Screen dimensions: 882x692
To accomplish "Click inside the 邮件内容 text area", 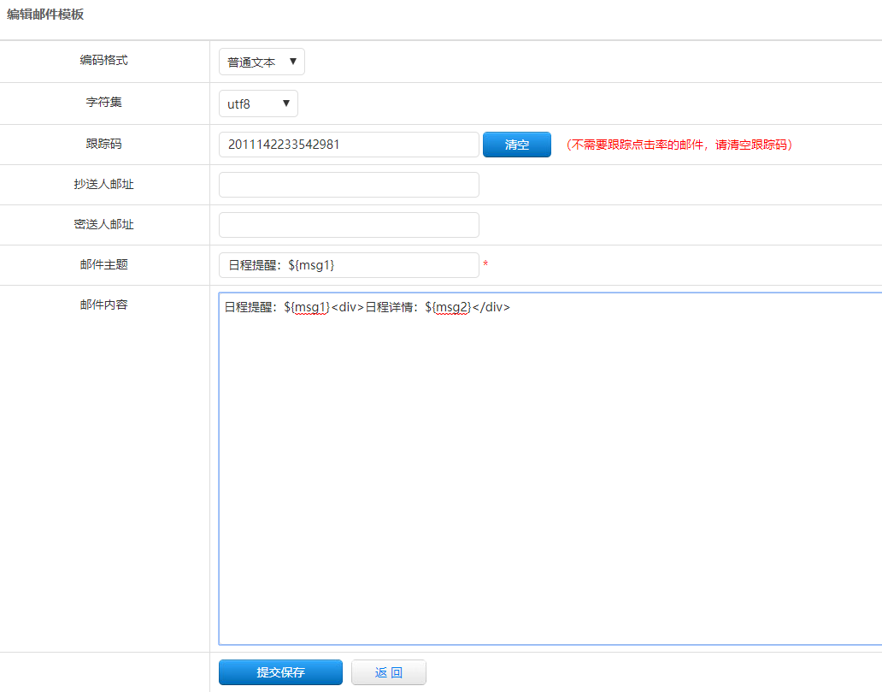I will [x=550, y=469].
